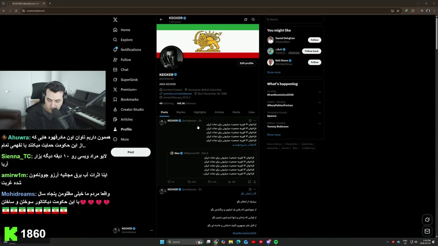Open Discord from the taskbar
Image resolution: width=438 pixels, height=246 pixels.
tap(268, 242)
